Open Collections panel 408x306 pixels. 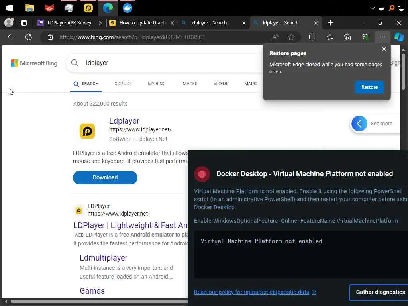point(347,37)
